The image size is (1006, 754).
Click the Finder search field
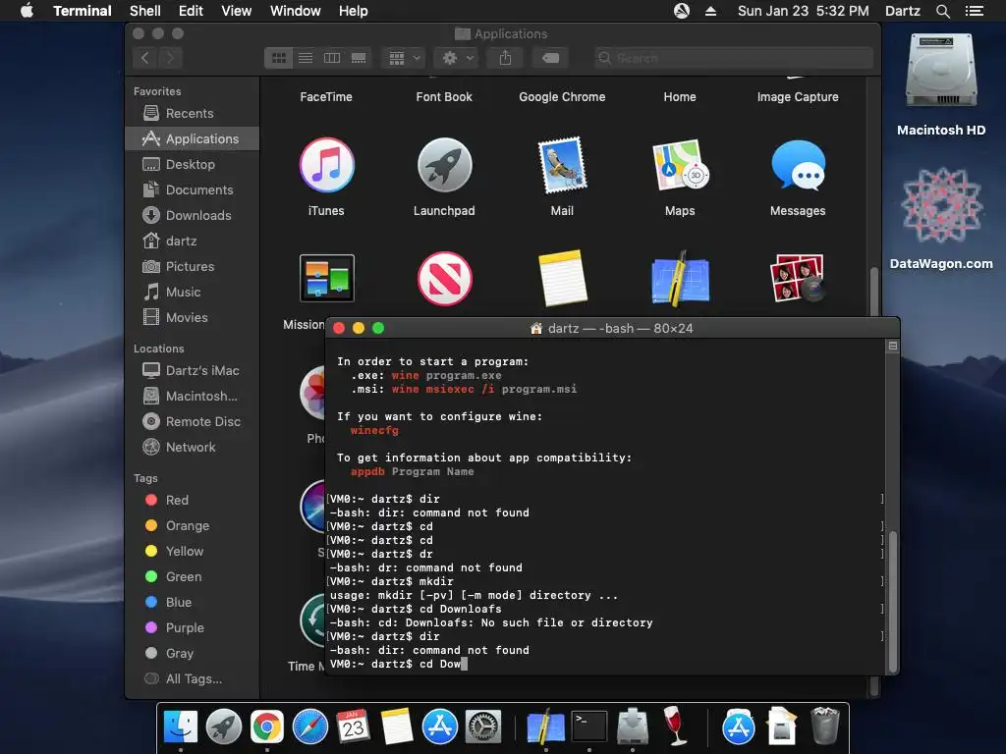pyautogui.click(x=733, y=58)
